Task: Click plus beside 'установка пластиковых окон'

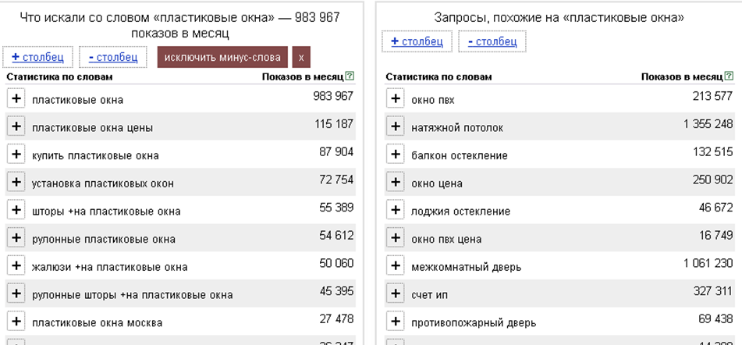Action: (x=16, y=182)
